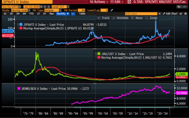Click the divider handle between middle and bottom panels

[x=95, y=83]
